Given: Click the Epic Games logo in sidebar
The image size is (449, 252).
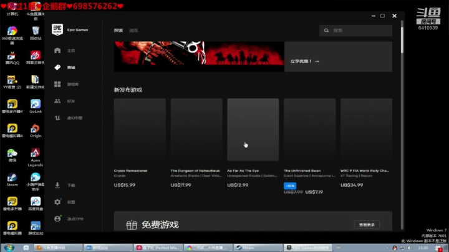Looking at the screenshot, I should (x=57, y=29).
